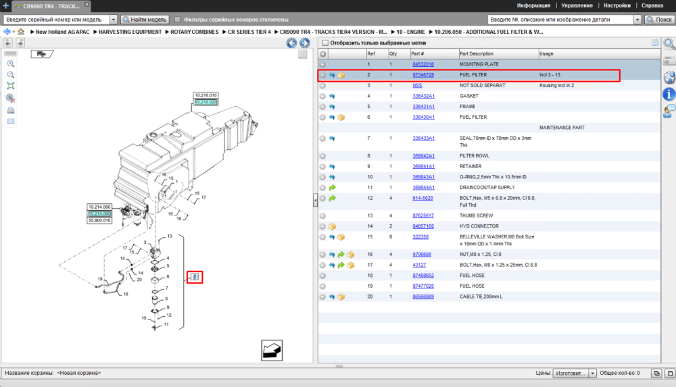Click the horizontal splitter grip below the parts list
This screenshot has width=676, height=387.
[339, 366]
